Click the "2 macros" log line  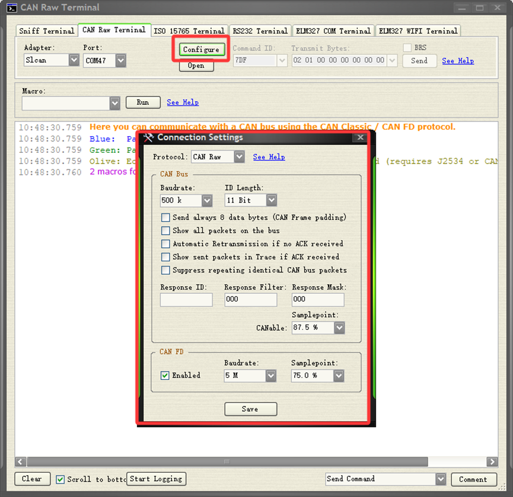click(x=113, y=172)
